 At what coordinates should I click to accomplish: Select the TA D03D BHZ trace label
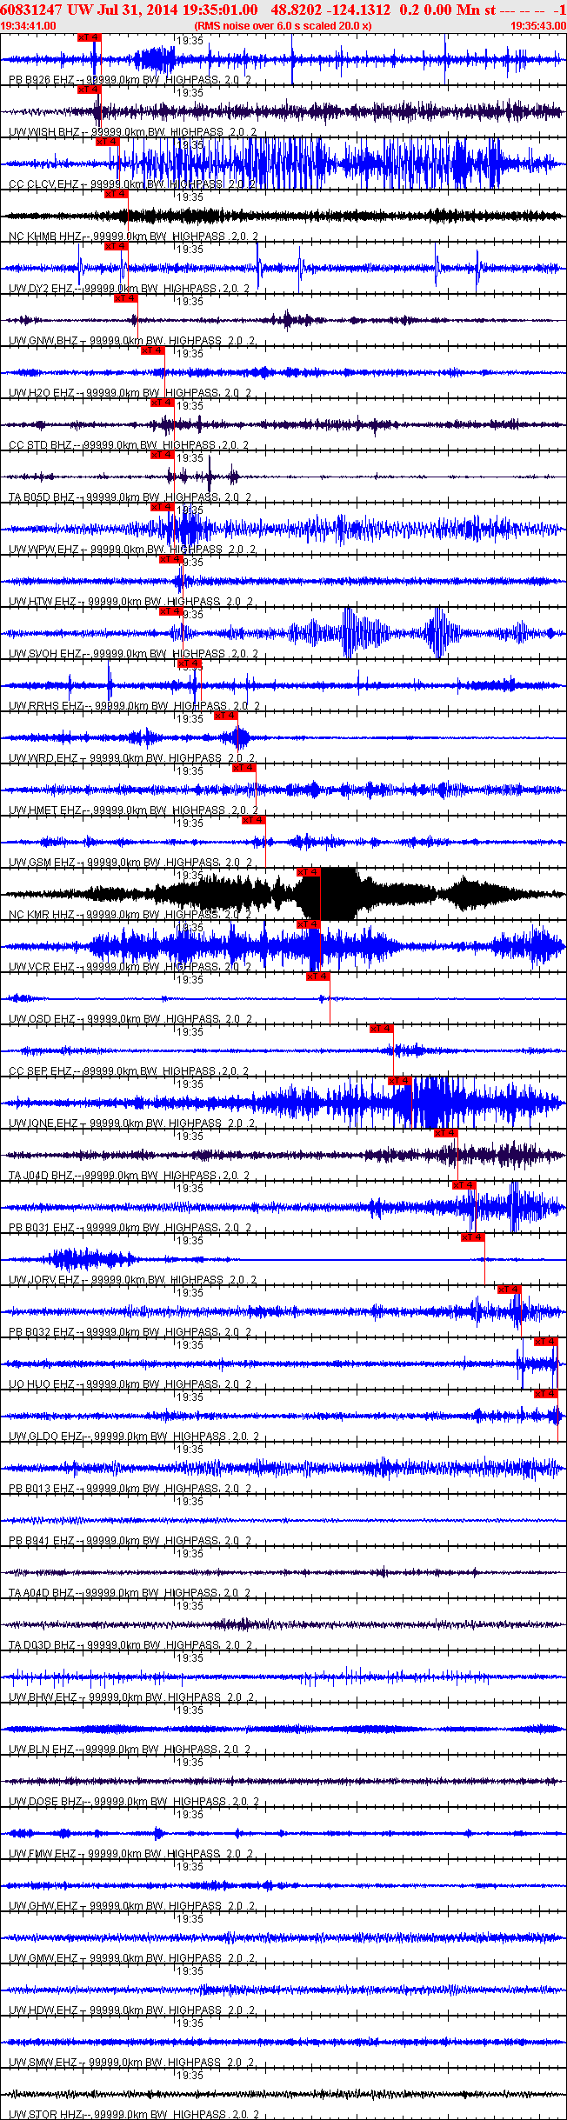(130, 1645)
